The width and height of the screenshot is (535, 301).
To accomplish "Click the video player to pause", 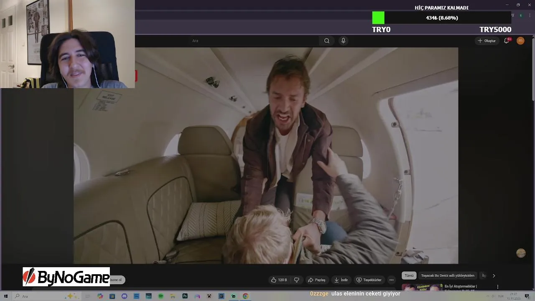I will tap(266, 156).
